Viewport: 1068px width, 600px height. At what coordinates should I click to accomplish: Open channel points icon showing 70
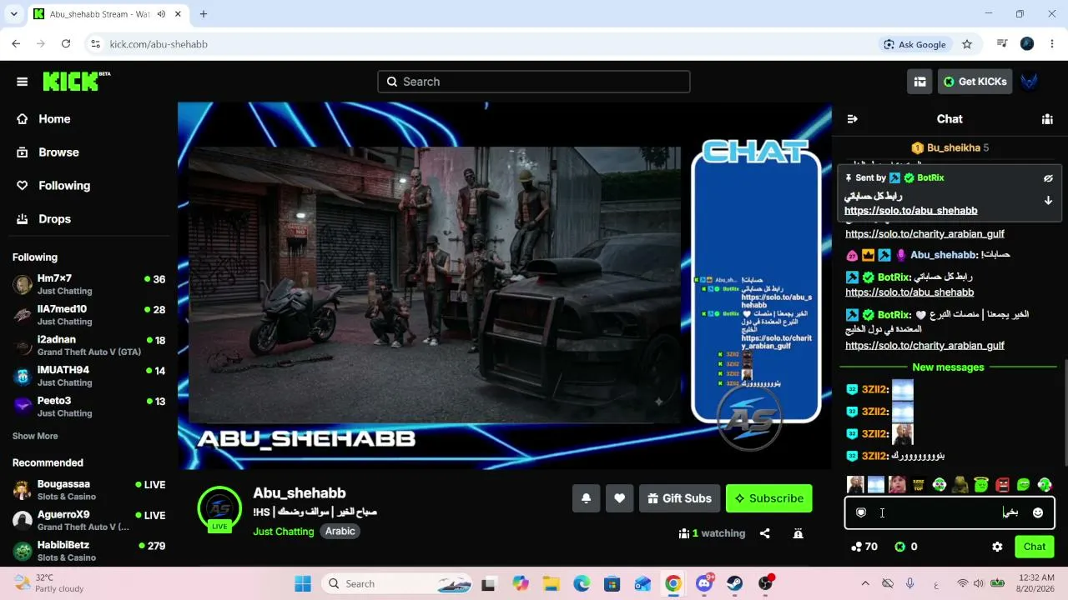coord(864,547)
